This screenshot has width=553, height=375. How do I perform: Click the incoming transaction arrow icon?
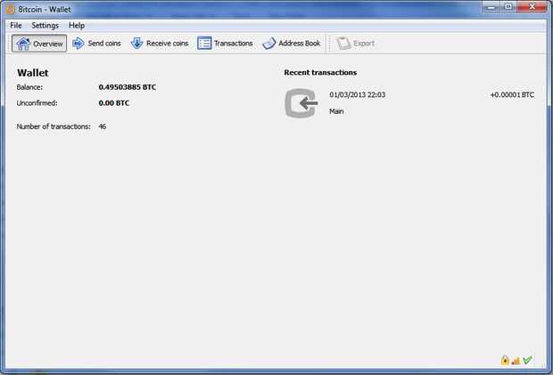point(301,103)
